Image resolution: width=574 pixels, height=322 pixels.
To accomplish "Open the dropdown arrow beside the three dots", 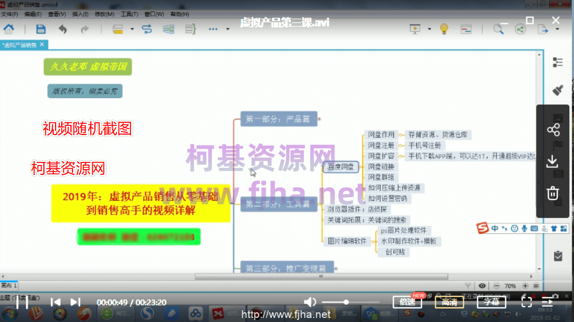I will [x=228, y=29].
